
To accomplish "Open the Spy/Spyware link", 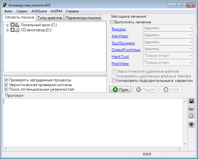I will tap(123, 43).
